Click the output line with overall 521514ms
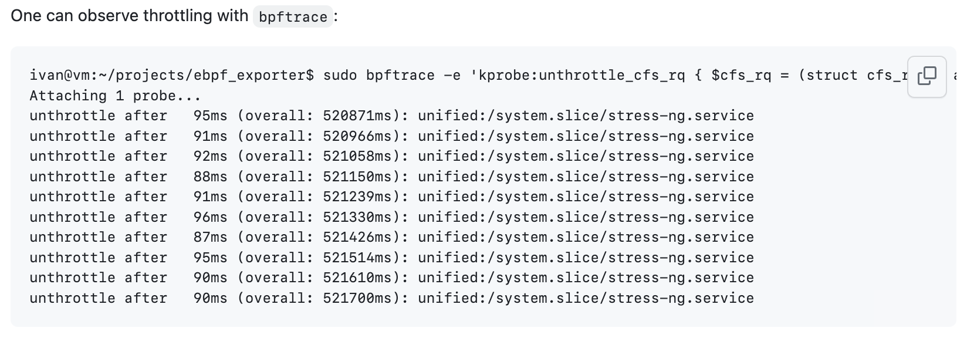The image size is (967, 338). click(392, 258)
